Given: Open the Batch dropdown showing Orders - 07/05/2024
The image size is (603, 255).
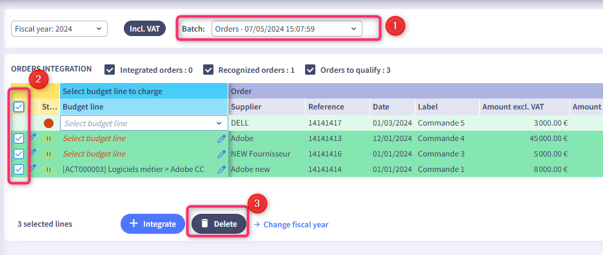Looking at the screenshot, I should point(286,29).
